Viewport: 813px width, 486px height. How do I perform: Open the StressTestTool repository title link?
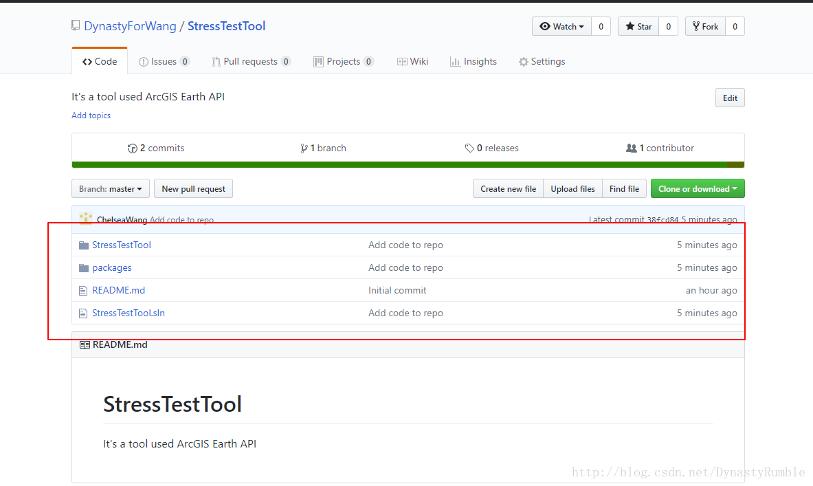point(227,26)
